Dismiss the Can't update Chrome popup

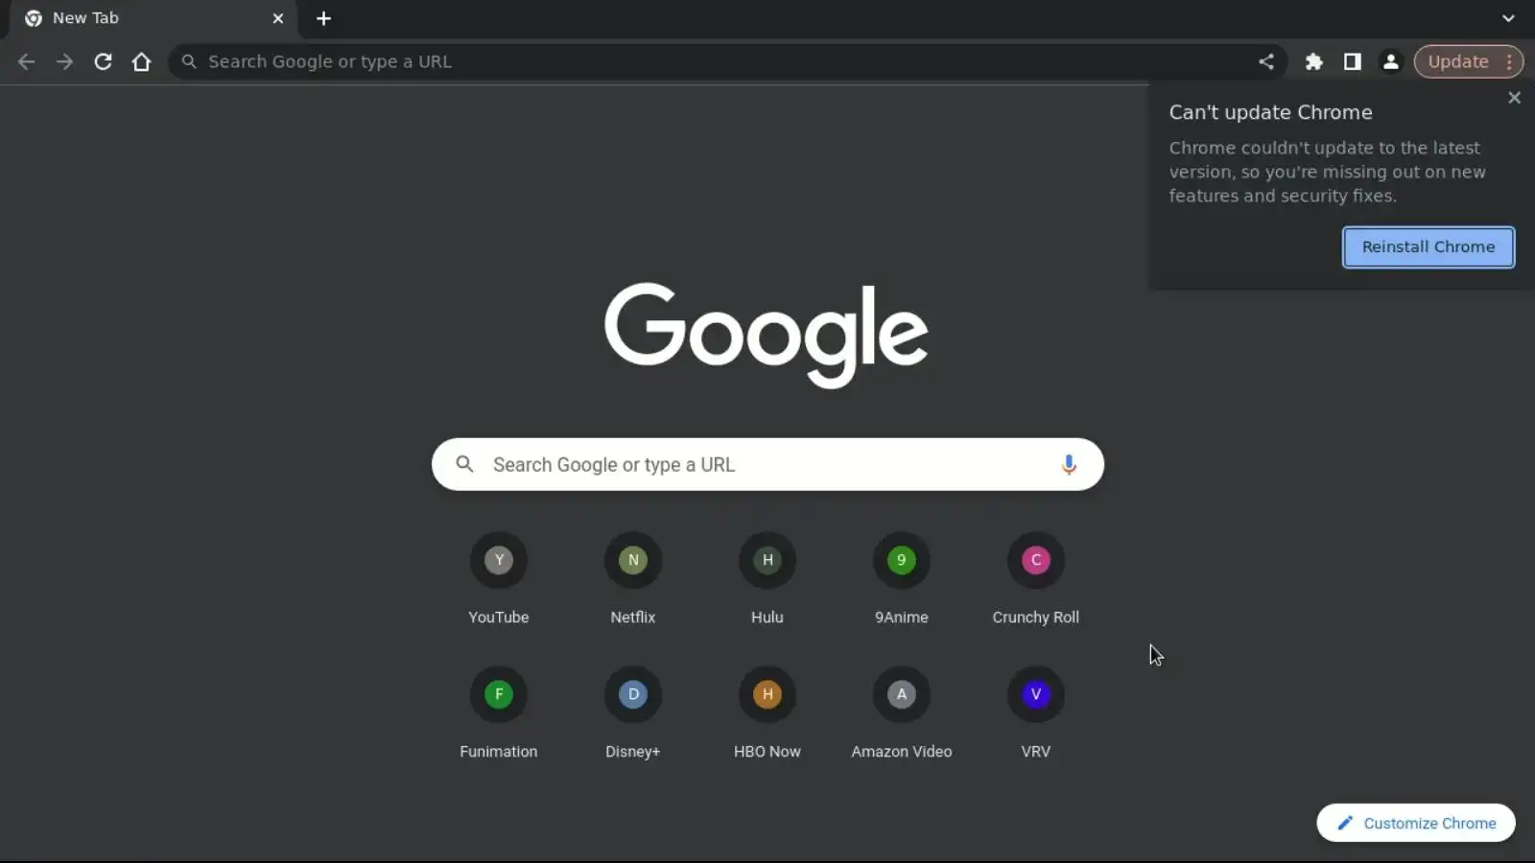[1514, 98]
